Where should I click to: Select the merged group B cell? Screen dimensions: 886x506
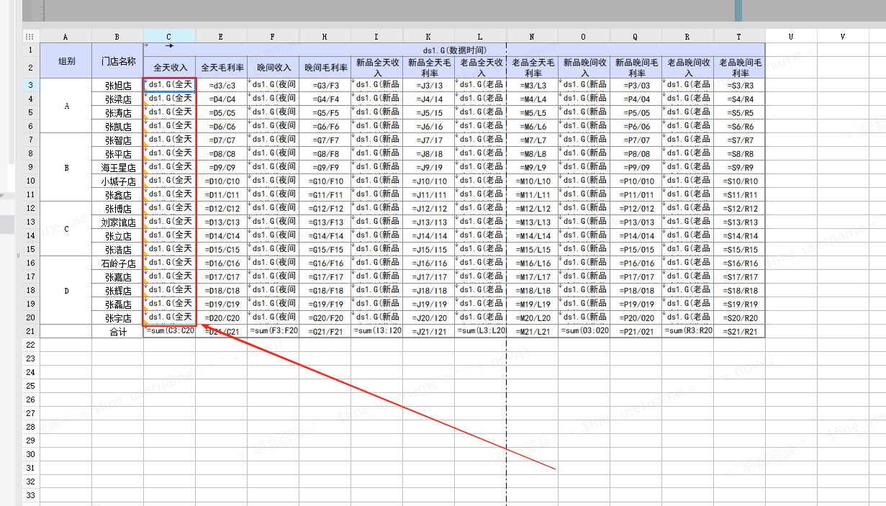pyautogui.click(x=66, y=168)
